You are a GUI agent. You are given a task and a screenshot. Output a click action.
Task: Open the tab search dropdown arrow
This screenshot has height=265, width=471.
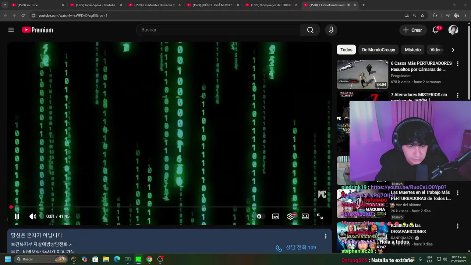tap(4, 5)
